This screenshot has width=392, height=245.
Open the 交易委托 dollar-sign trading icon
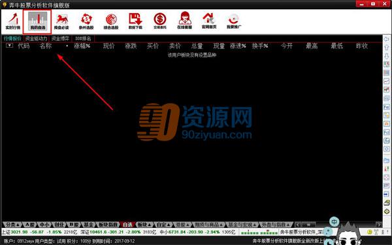160,22
